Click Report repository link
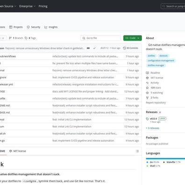 coord(156,103)
